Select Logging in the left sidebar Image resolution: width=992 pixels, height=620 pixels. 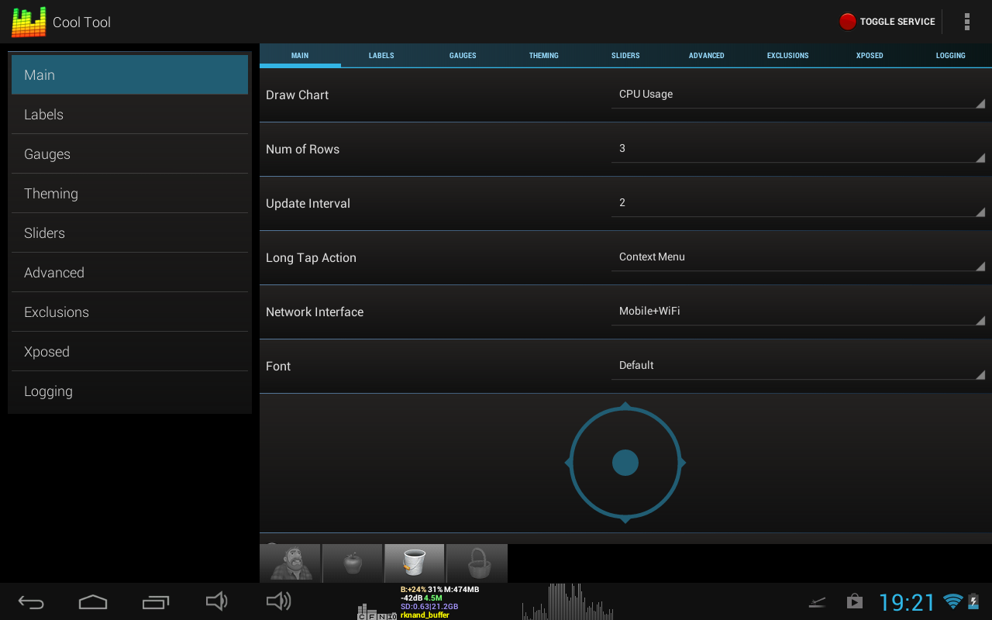(x=129, y=391)
